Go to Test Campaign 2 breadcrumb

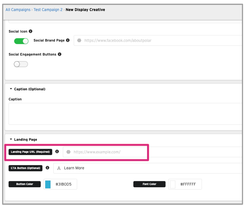coord(48,10)
